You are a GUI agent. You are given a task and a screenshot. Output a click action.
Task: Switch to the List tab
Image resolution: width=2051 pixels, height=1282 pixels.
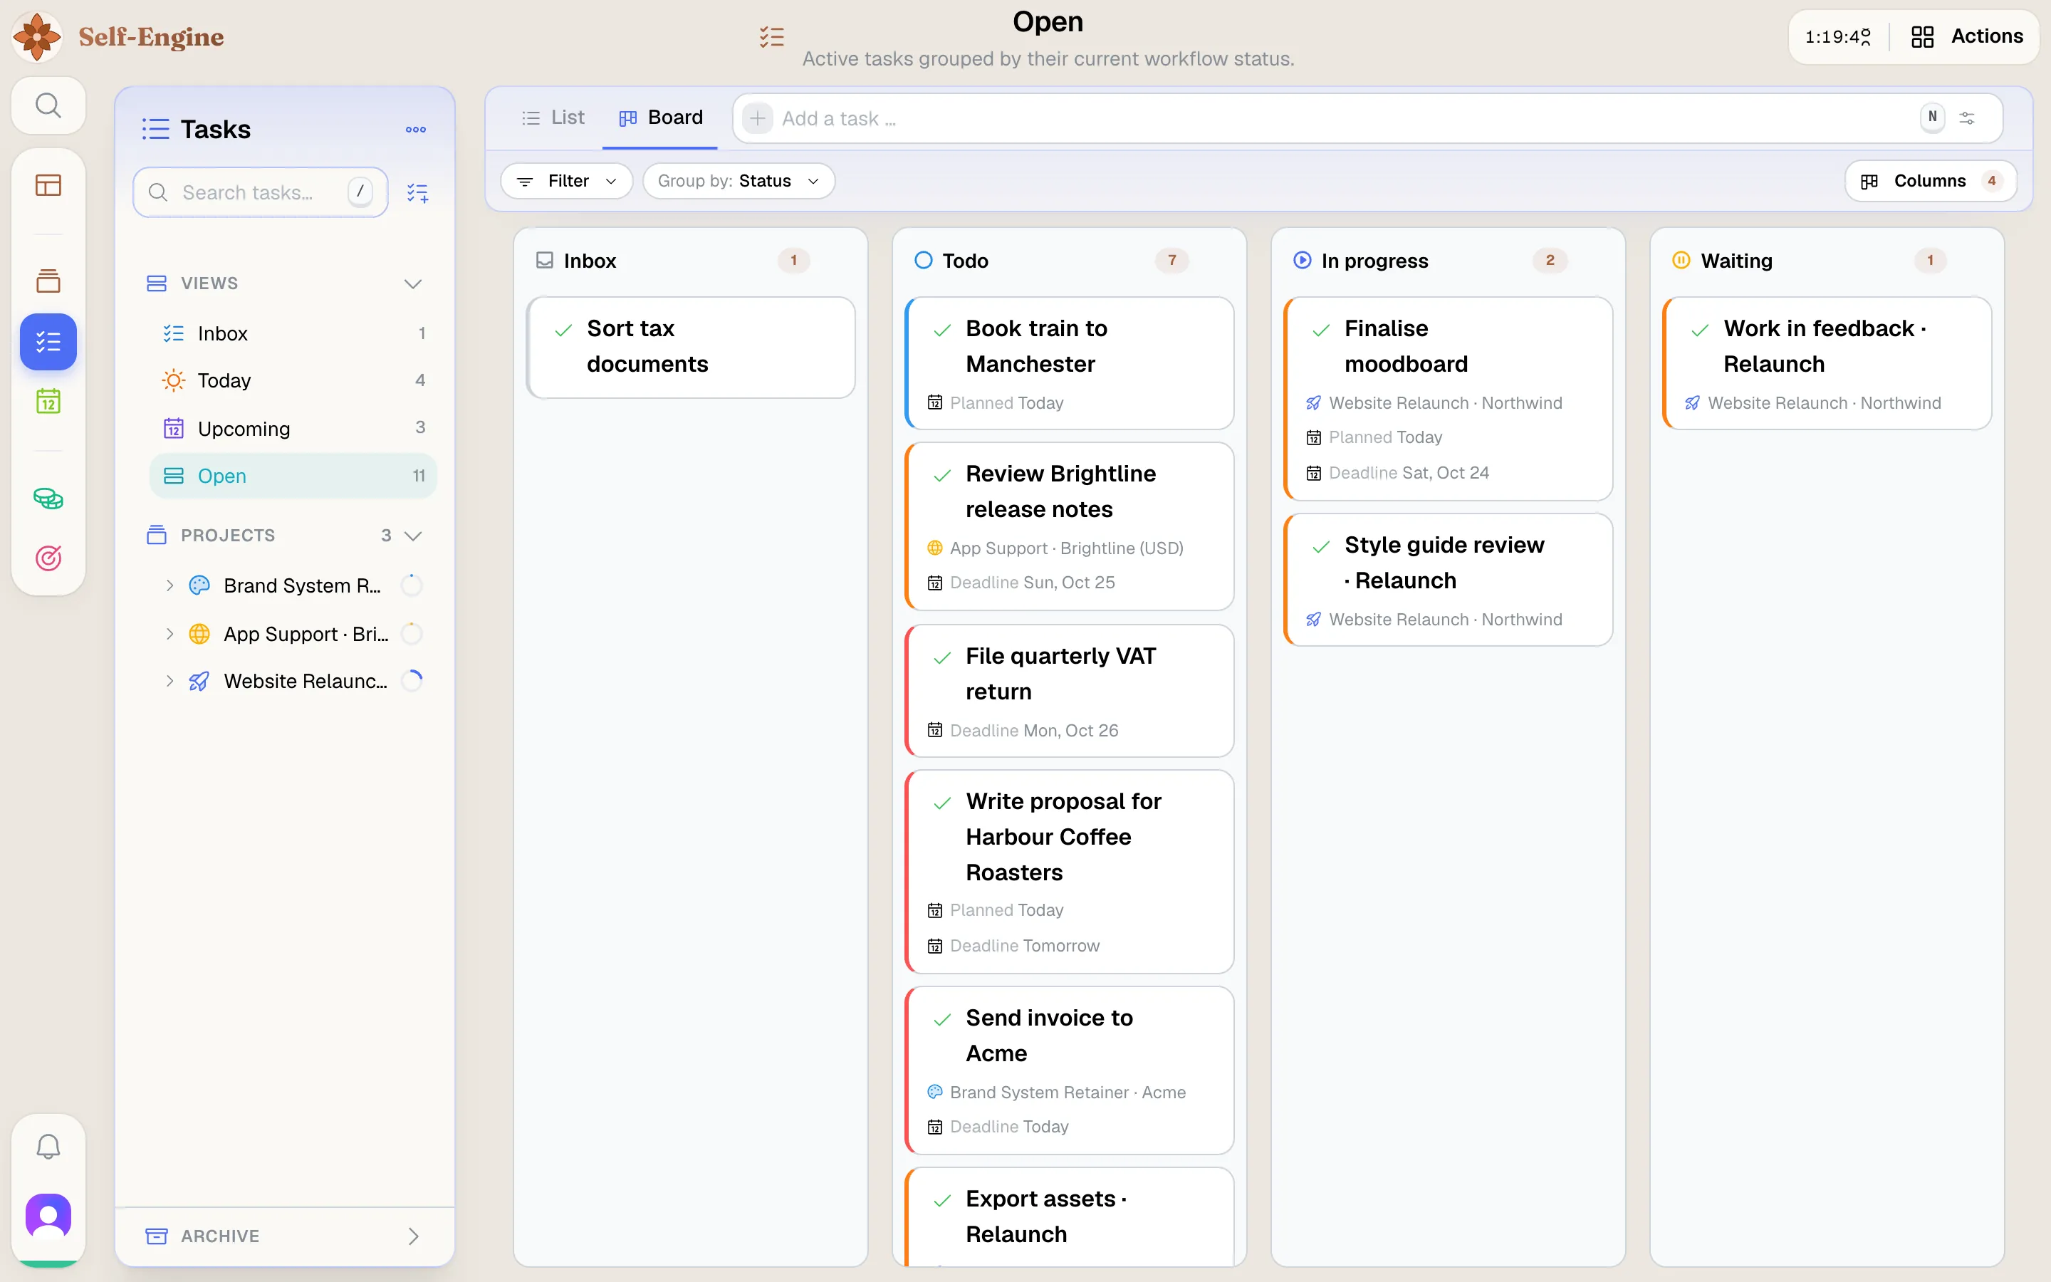tap(553, 118)
